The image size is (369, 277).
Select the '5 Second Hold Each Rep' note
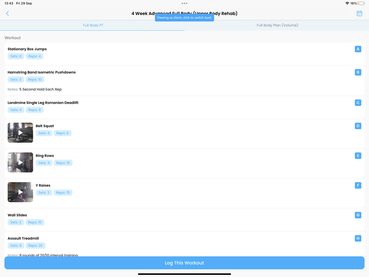[41, 89]
